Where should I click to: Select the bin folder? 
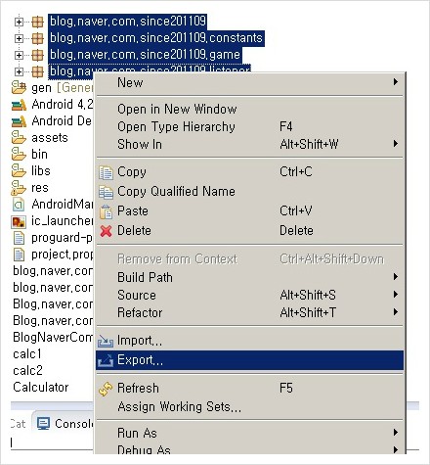click(30, 154)
